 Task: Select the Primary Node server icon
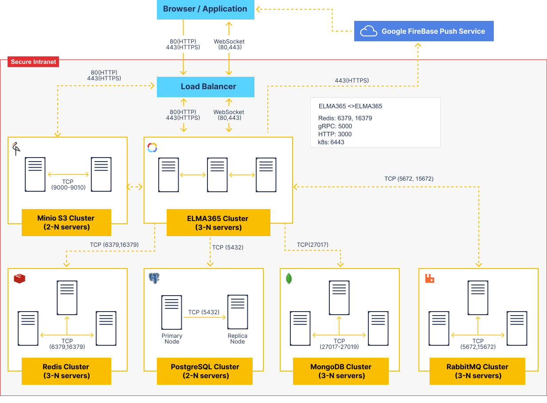(x=172, y=313)
